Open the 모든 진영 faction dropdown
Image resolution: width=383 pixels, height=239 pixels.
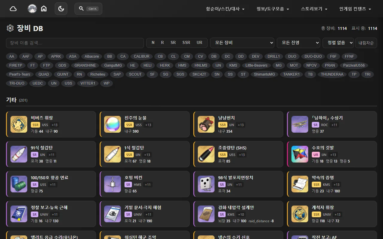pyautogui.click(x=298, y=43)
